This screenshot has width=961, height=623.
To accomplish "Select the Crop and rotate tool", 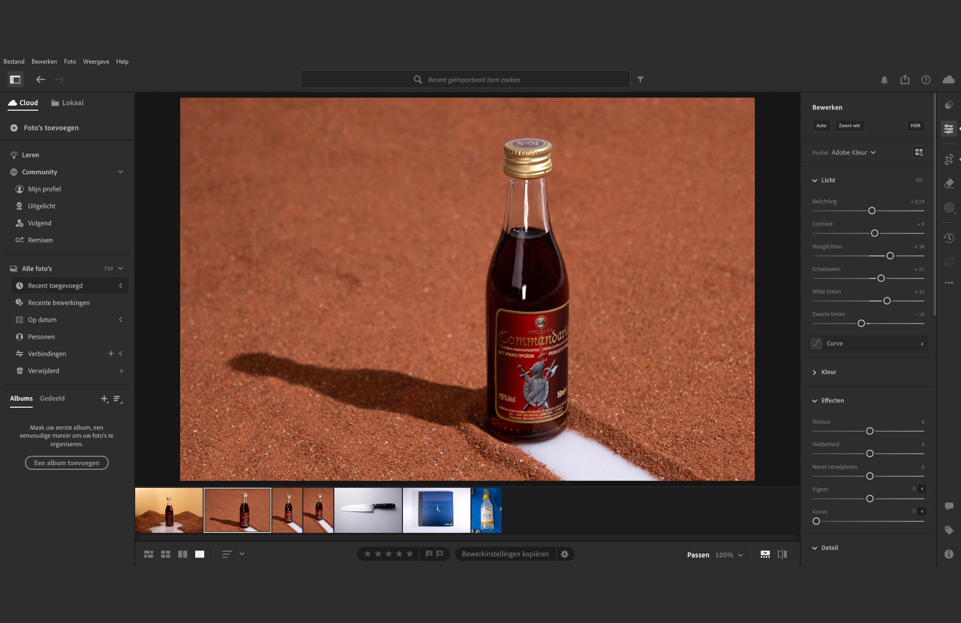I will coord(949,159).
